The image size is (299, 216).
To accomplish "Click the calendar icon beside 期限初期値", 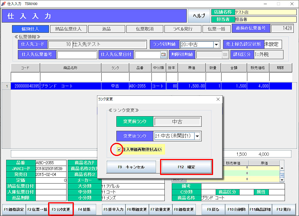I will pos(225,54).
